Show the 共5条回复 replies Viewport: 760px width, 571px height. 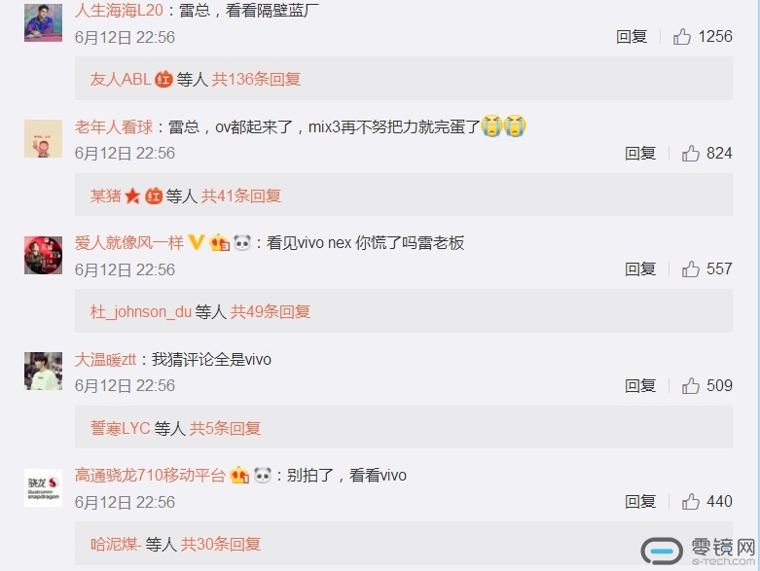pyautogui.click(x=225, y=428)
